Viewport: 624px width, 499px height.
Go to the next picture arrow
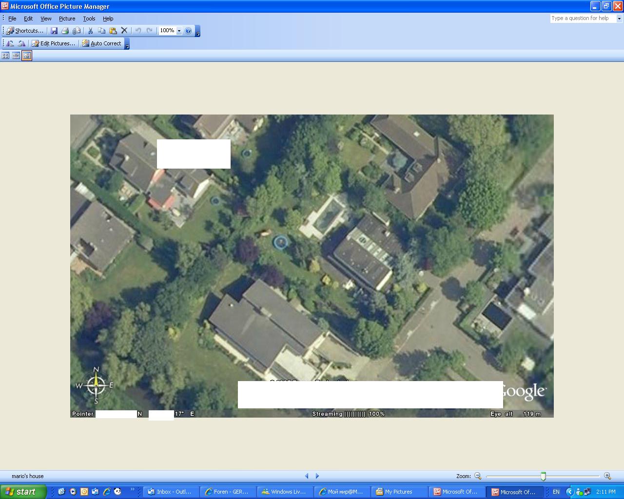coord(317,476)
